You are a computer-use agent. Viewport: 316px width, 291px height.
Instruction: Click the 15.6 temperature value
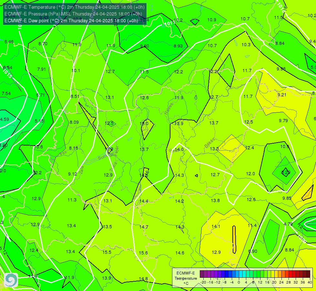tap(143, 253)
